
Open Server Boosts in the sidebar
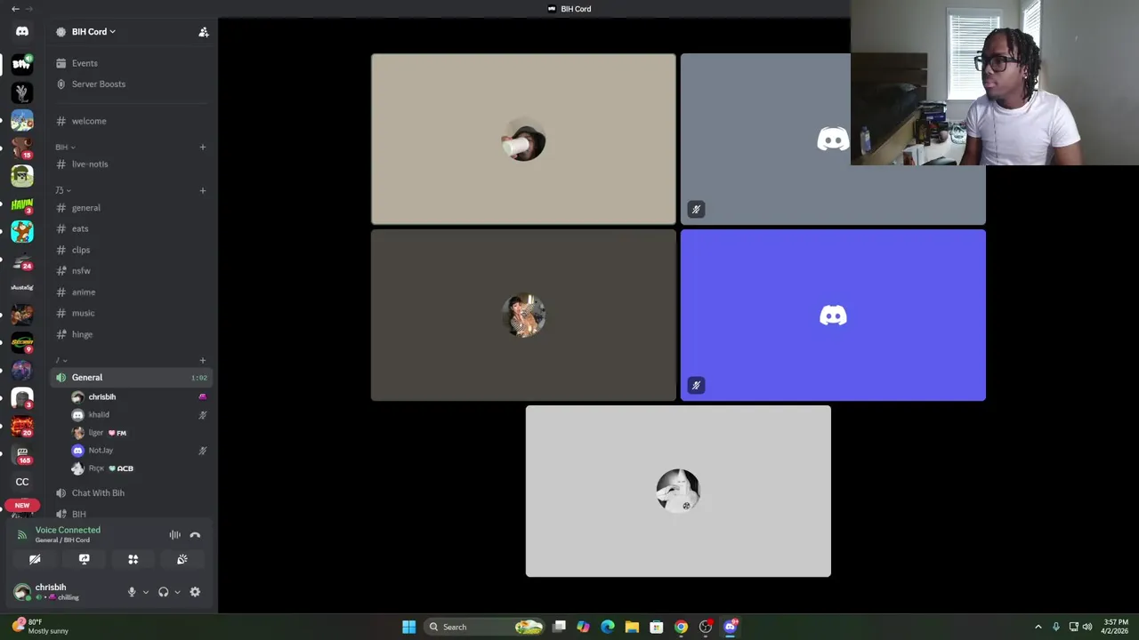98,84
